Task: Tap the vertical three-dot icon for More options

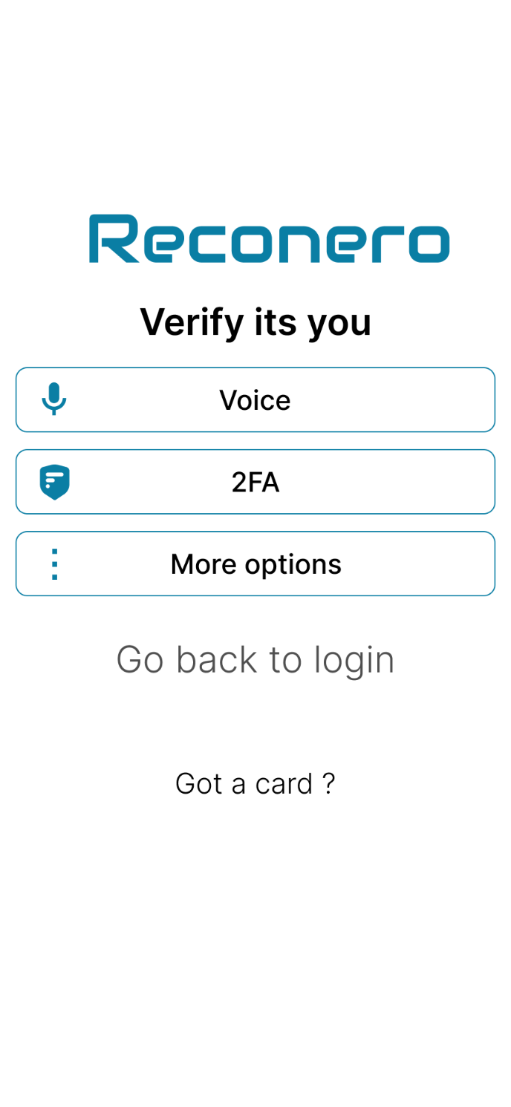Action: click(54, 564)
